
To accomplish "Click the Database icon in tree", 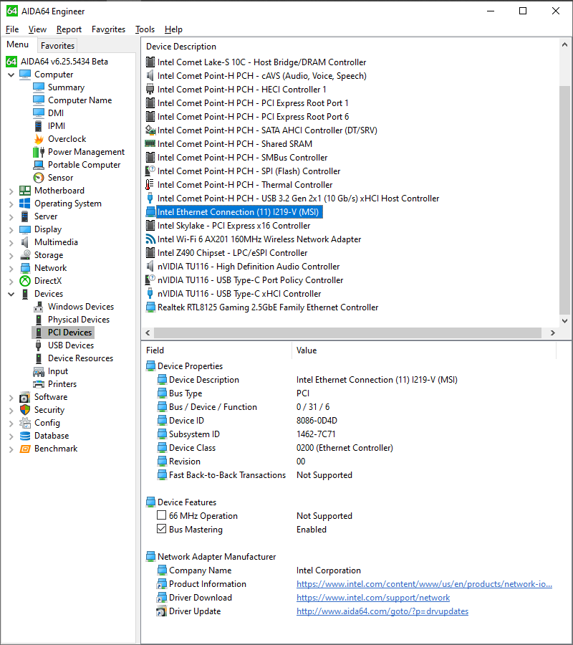I will pyautogui.click(x=25, y=436).
